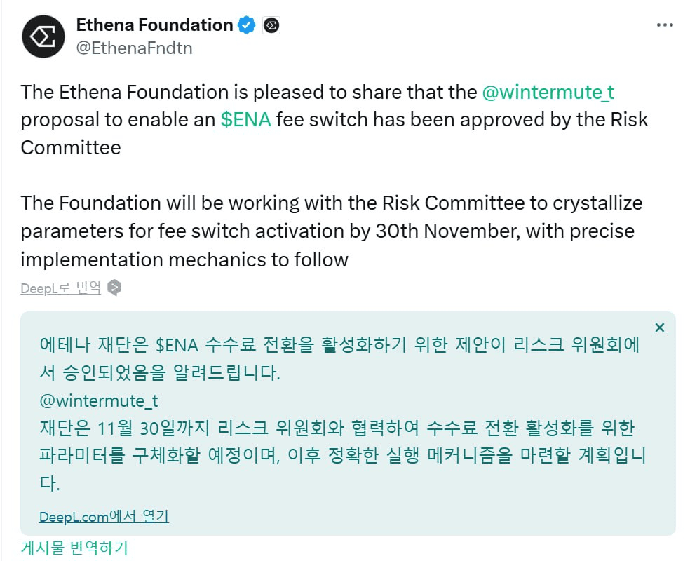Click the paragraph mentioning 30th November
This screenshot has width=690, height=561.
coord(332,231)
